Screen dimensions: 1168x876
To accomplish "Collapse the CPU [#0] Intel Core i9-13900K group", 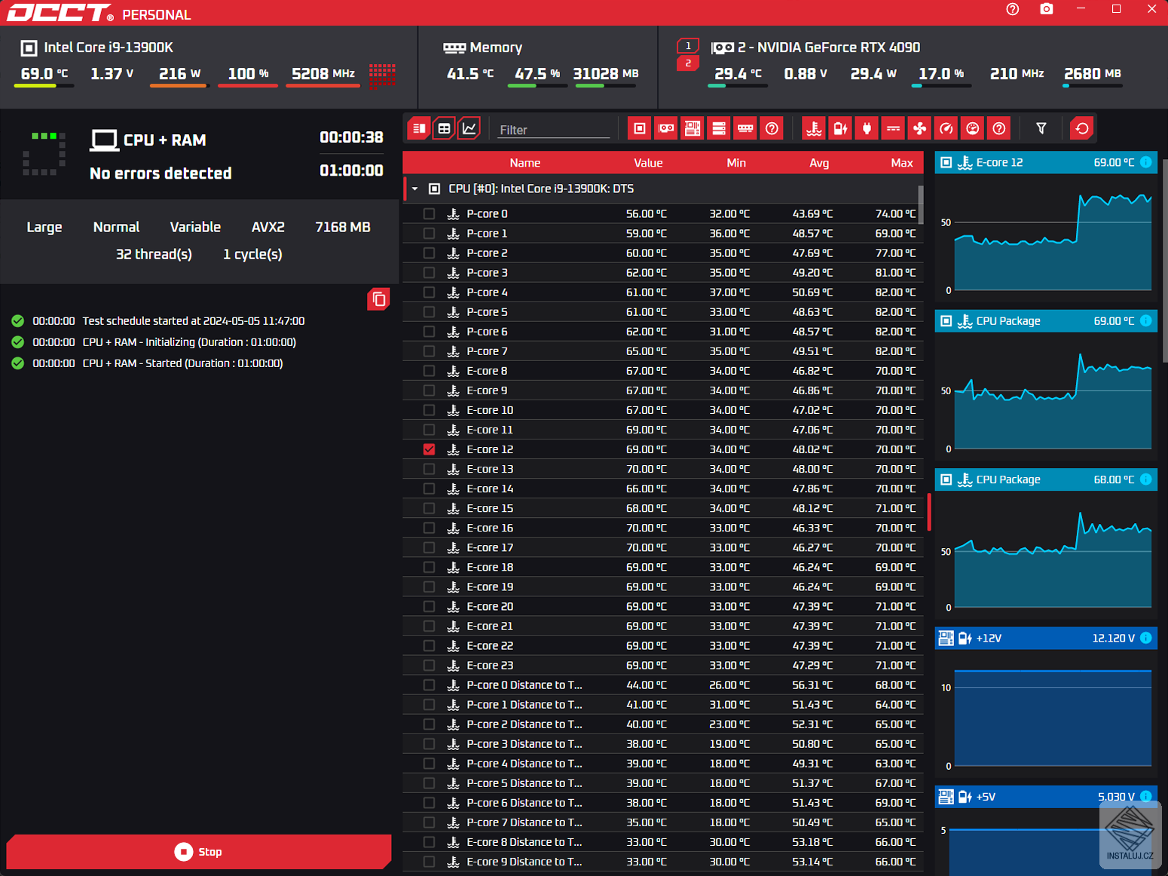I will coord(414,189).
